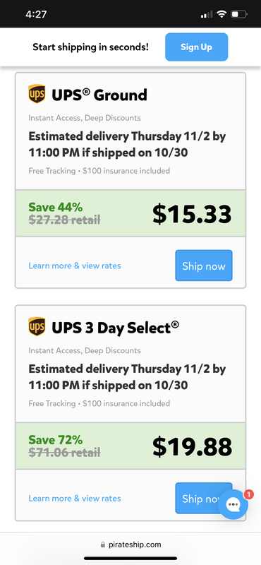Open the chat support bubble icon

click(x=233, y=504)
